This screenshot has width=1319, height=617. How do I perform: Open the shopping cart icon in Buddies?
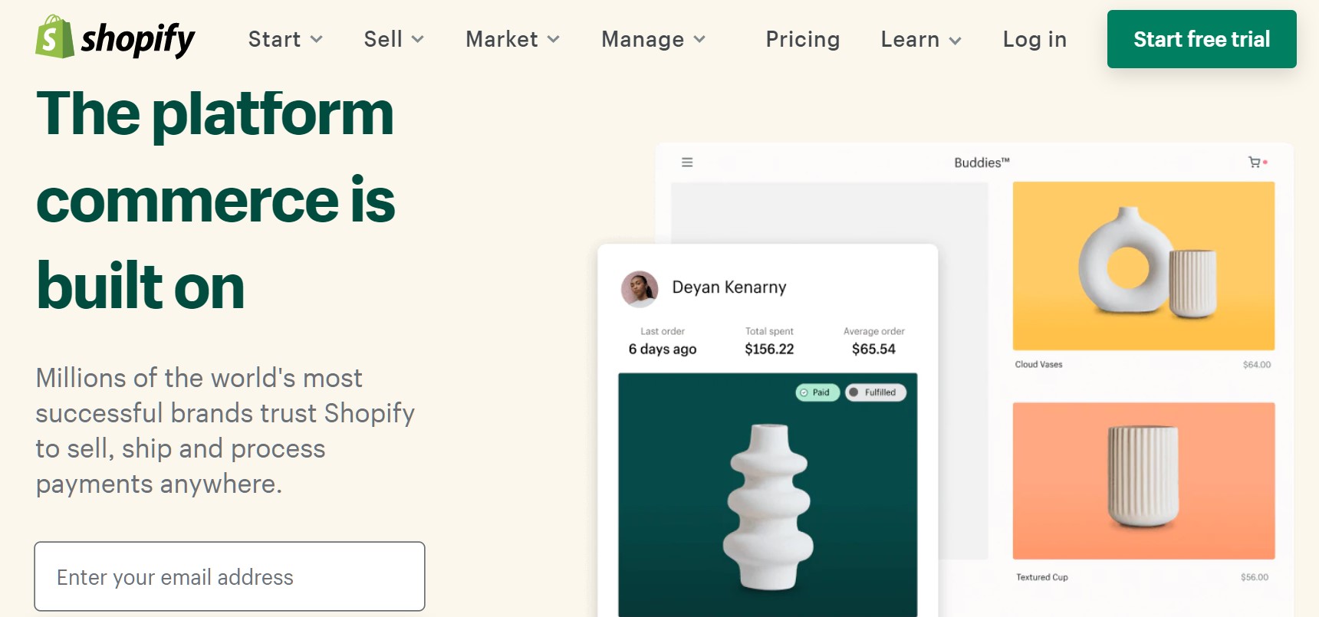(1255, 162)
